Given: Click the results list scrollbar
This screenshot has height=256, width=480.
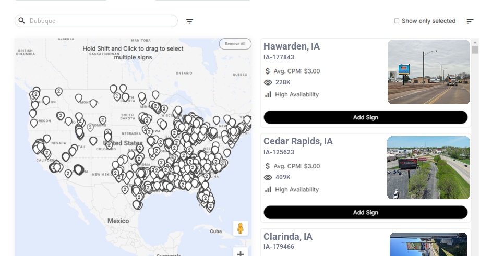Looking at the screenshot, I should (x=475, y=50).
